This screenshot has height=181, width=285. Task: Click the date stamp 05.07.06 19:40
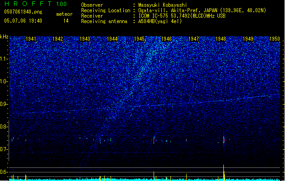(23, 21)
